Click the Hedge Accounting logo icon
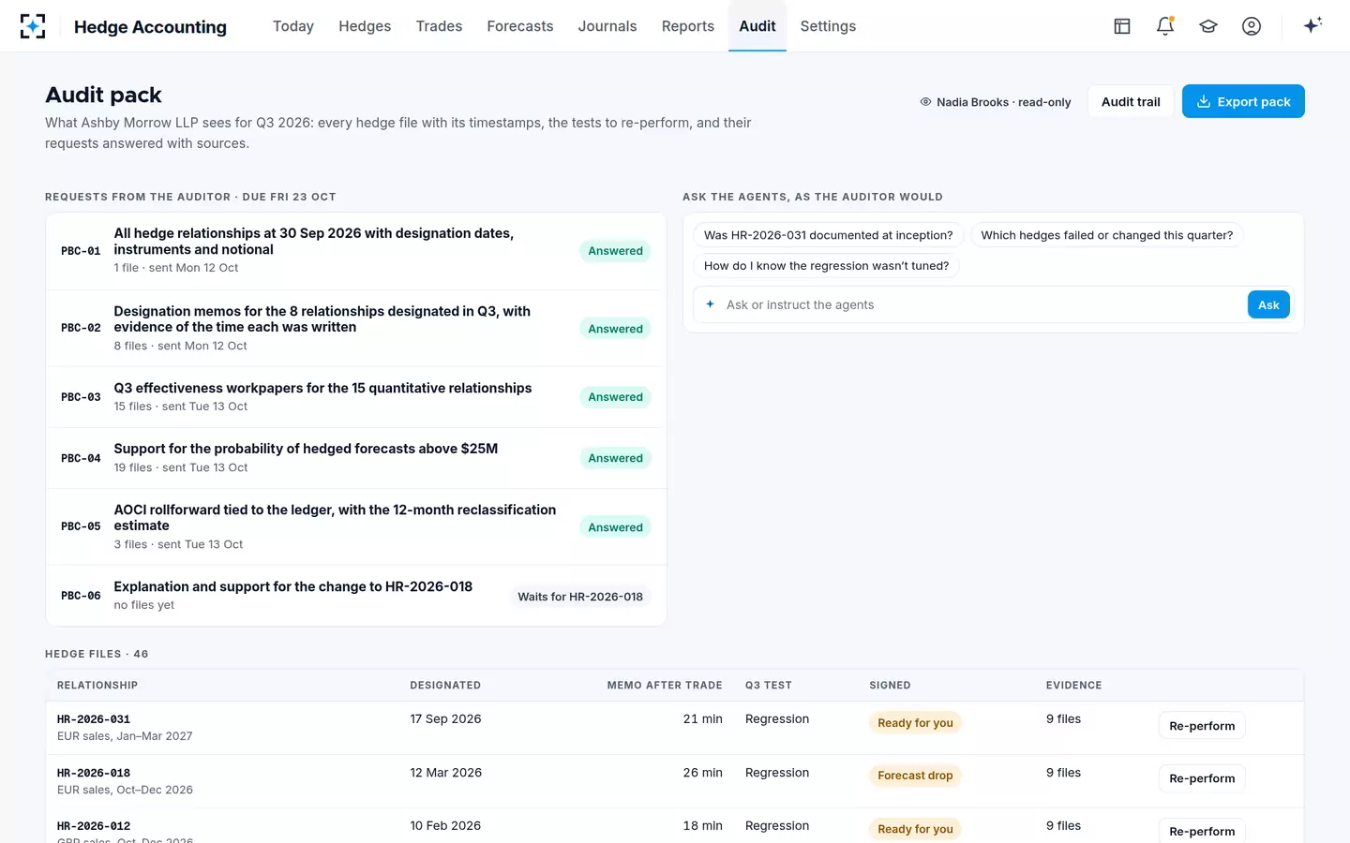 point(33,26)
